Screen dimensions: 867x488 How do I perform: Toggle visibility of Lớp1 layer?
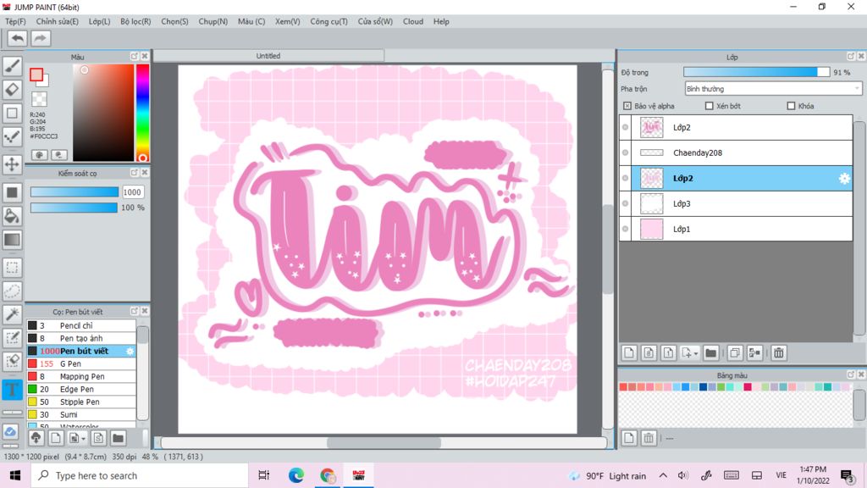click(626, 229)
